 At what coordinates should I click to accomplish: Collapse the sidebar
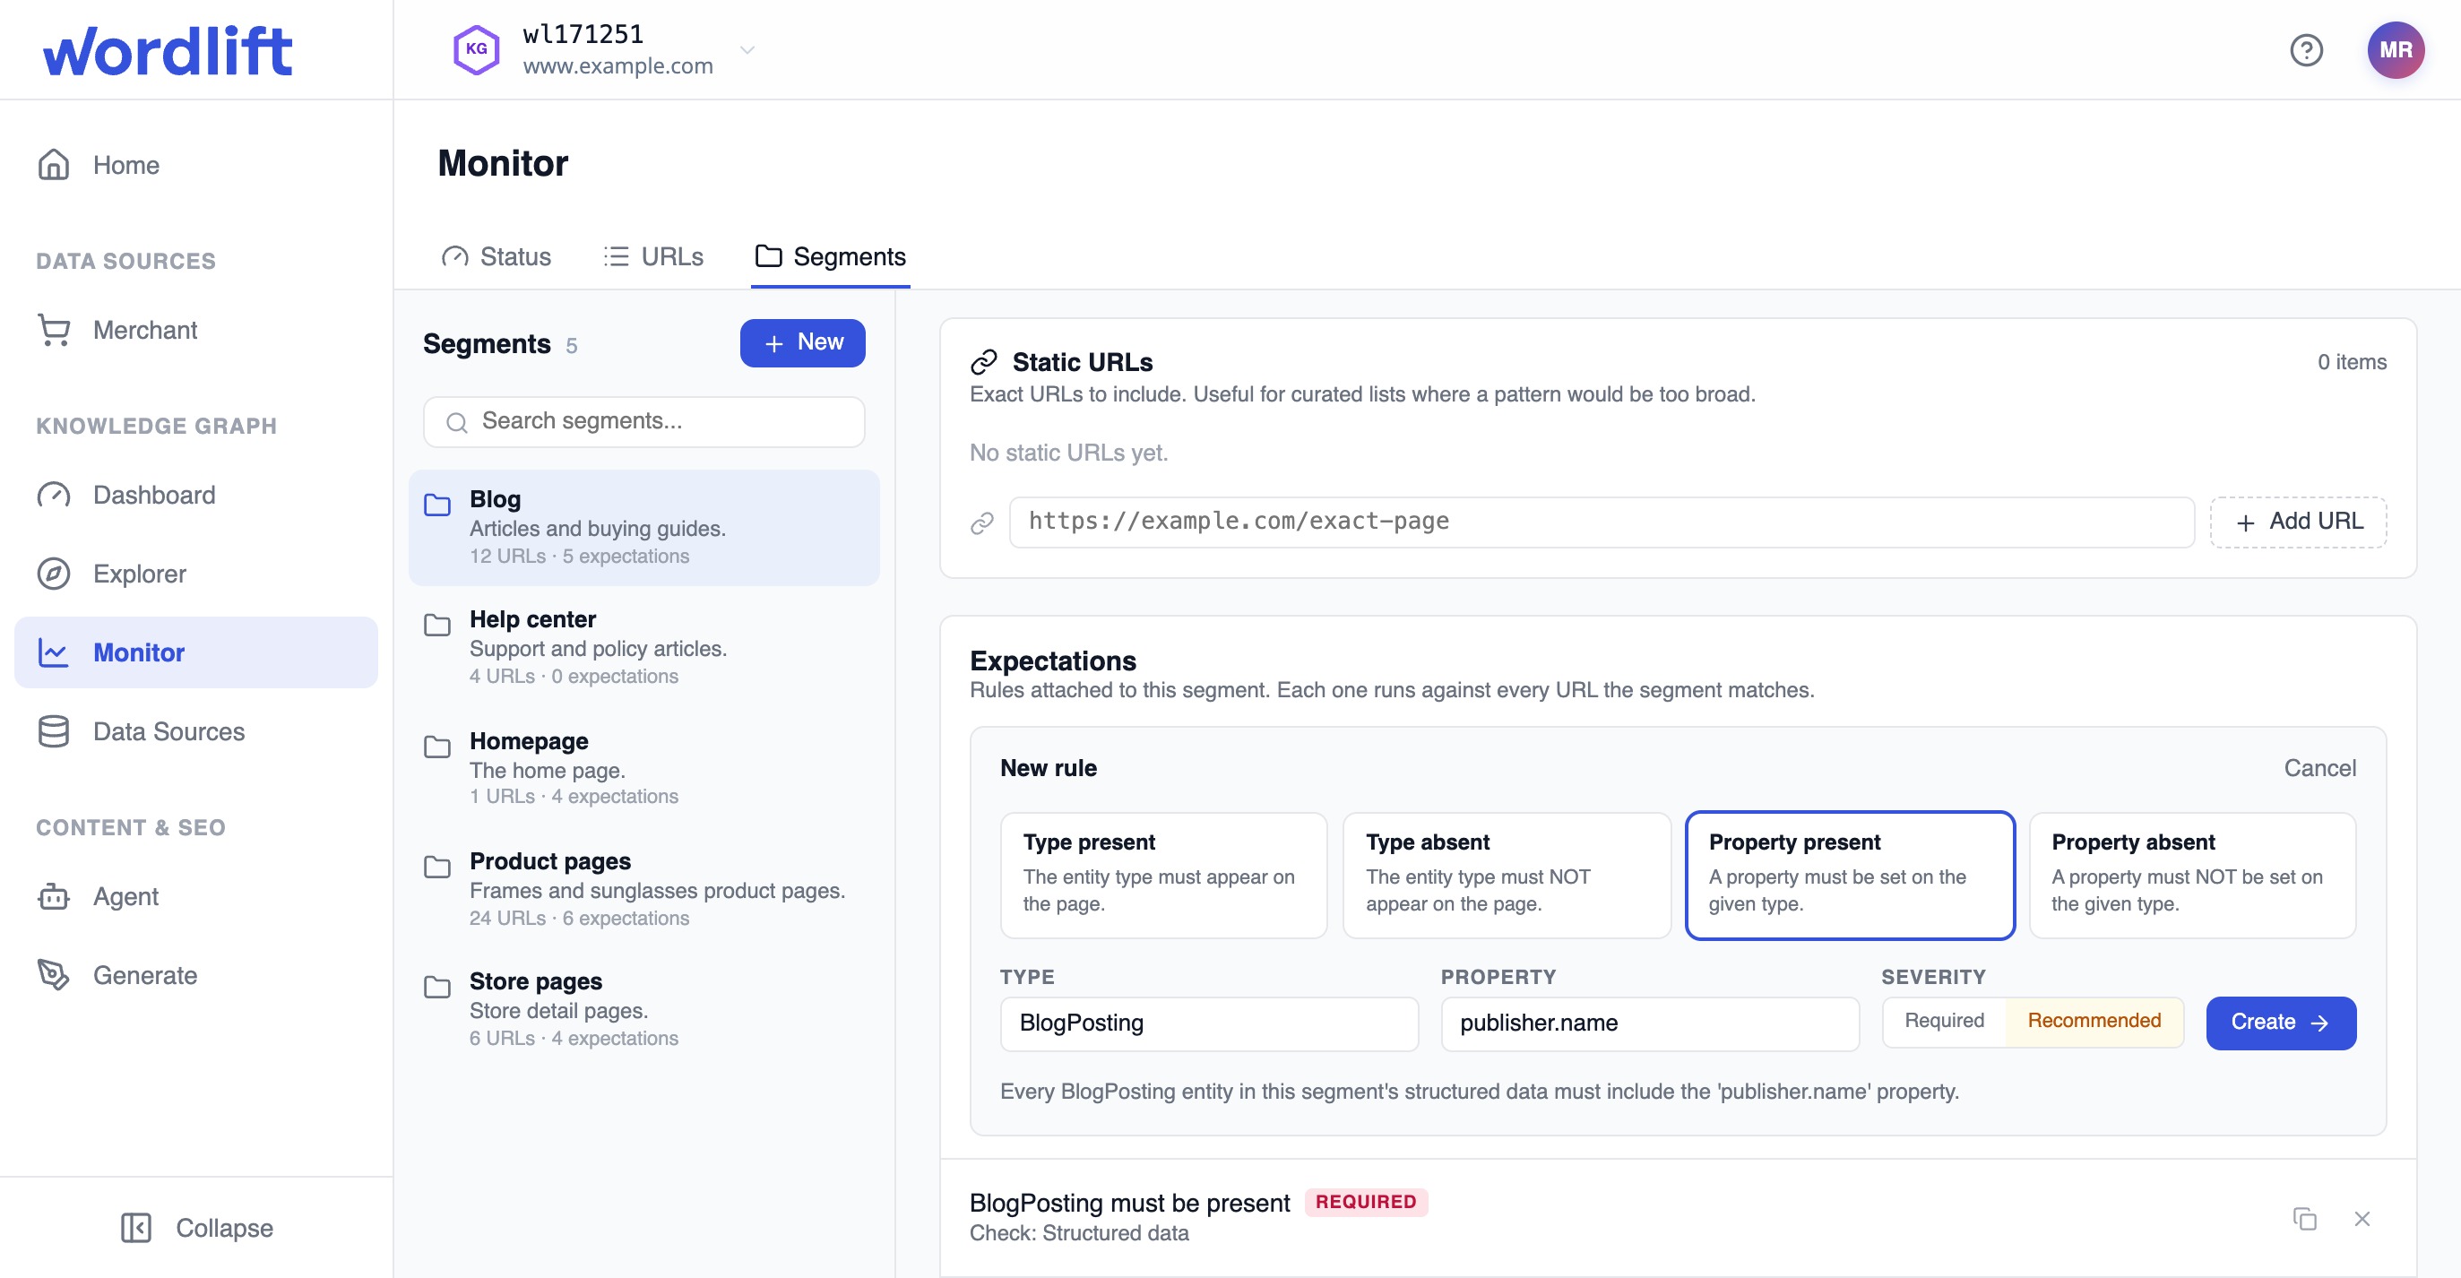tap(196, 1228)
